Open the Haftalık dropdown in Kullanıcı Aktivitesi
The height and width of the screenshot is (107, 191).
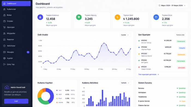point(125,83)
